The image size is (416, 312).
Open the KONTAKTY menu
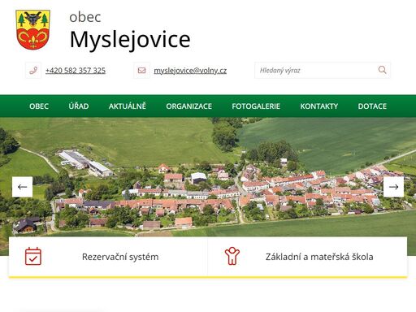pos(319,106)
